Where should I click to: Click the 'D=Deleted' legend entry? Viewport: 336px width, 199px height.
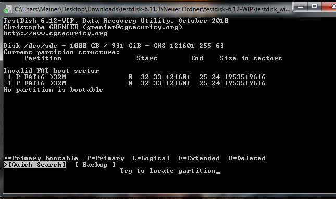click(247, 158)
